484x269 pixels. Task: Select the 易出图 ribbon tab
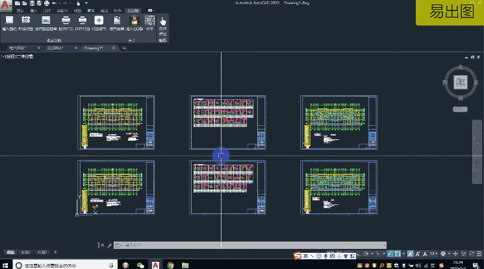[133, 11]
